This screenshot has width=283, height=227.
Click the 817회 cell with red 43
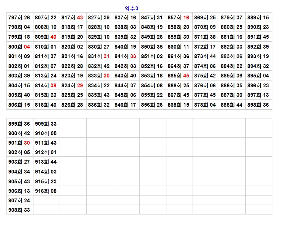72,17
